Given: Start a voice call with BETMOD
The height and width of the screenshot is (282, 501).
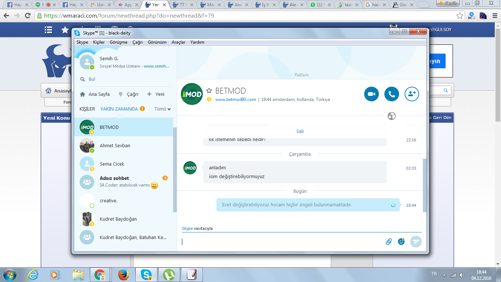Looking at the screenshot, I should 392,94.
